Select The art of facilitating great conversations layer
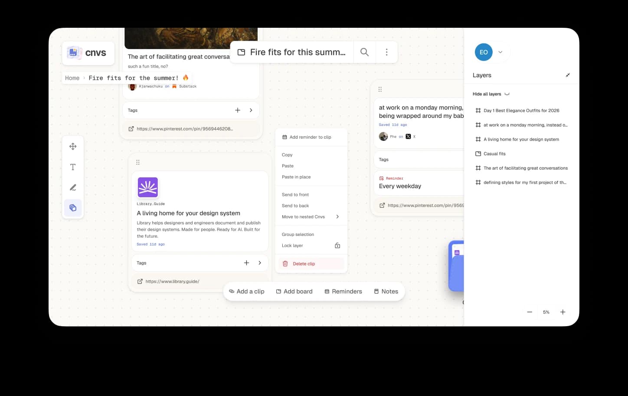628x396 pixels. (521, 168)
